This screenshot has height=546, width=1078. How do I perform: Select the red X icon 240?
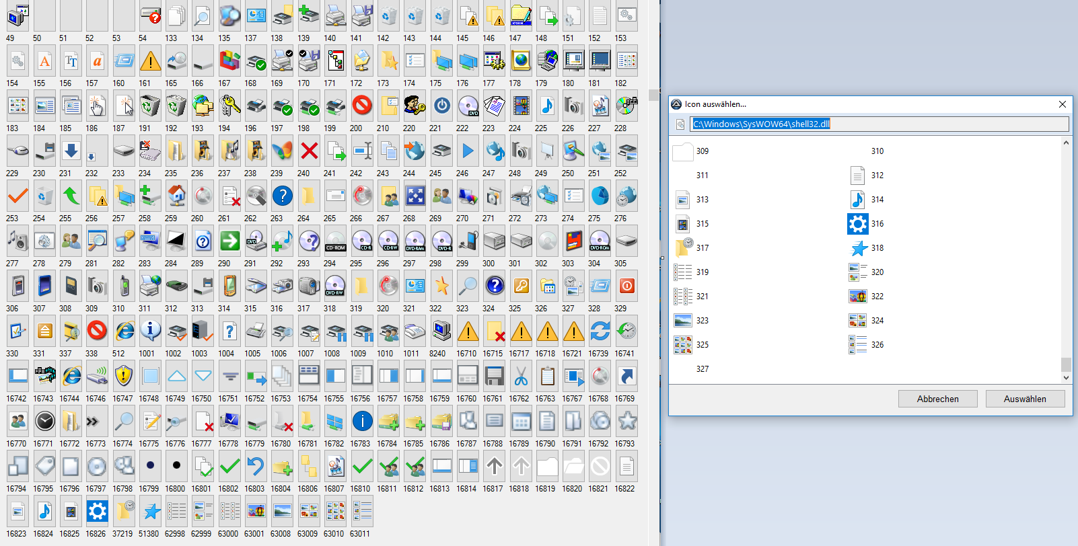pyautogui.click(x=309, y=151)
